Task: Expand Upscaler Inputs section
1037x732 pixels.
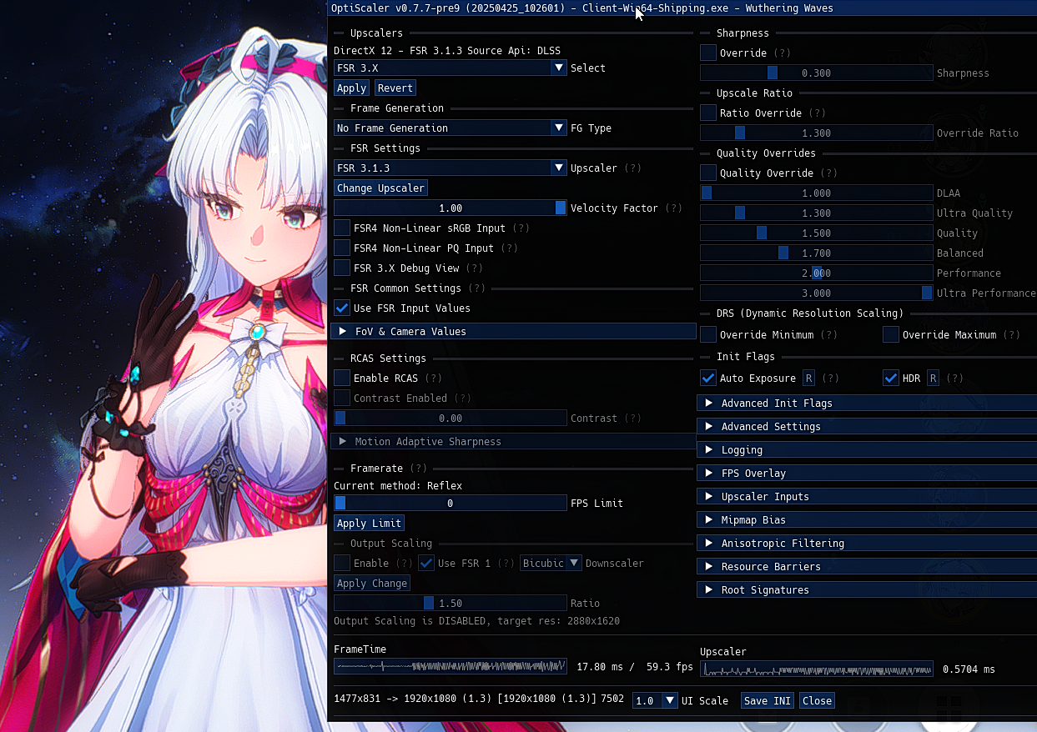Action: tap(867, 496)
